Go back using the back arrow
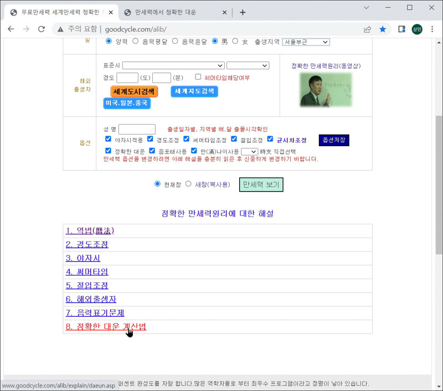The width and height of the screenshot is (443, 391). click(x=11, y=29)
